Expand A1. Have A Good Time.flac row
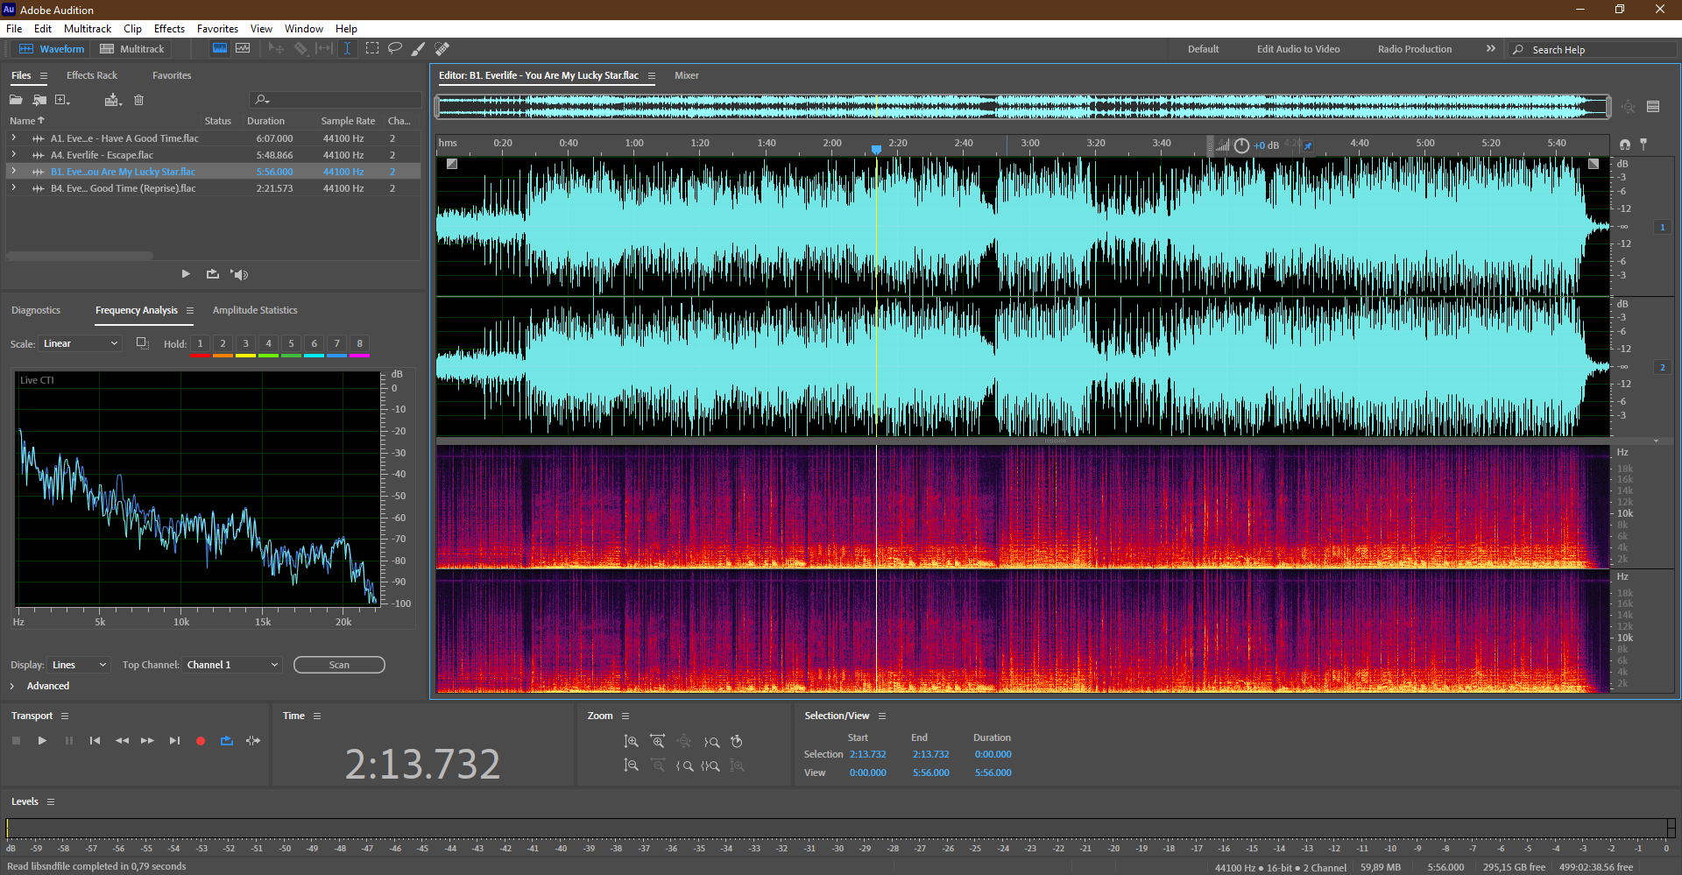 (13, 138)
